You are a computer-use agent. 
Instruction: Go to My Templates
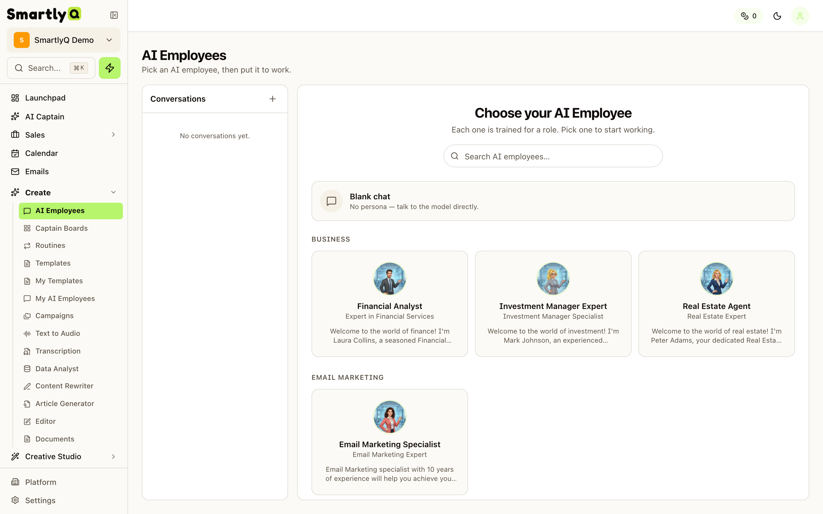point(71,281)
